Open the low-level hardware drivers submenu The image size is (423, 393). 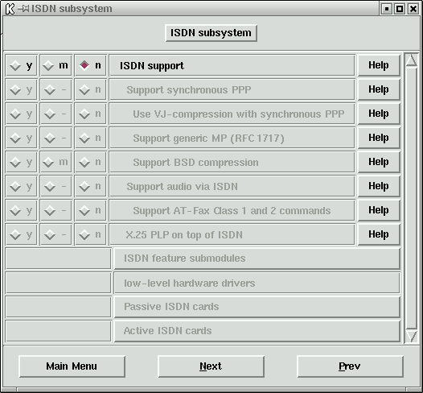(x=257, y=283)
